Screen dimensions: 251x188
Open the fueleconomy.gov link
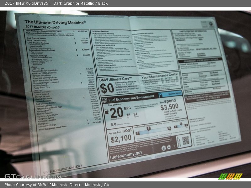126,155
